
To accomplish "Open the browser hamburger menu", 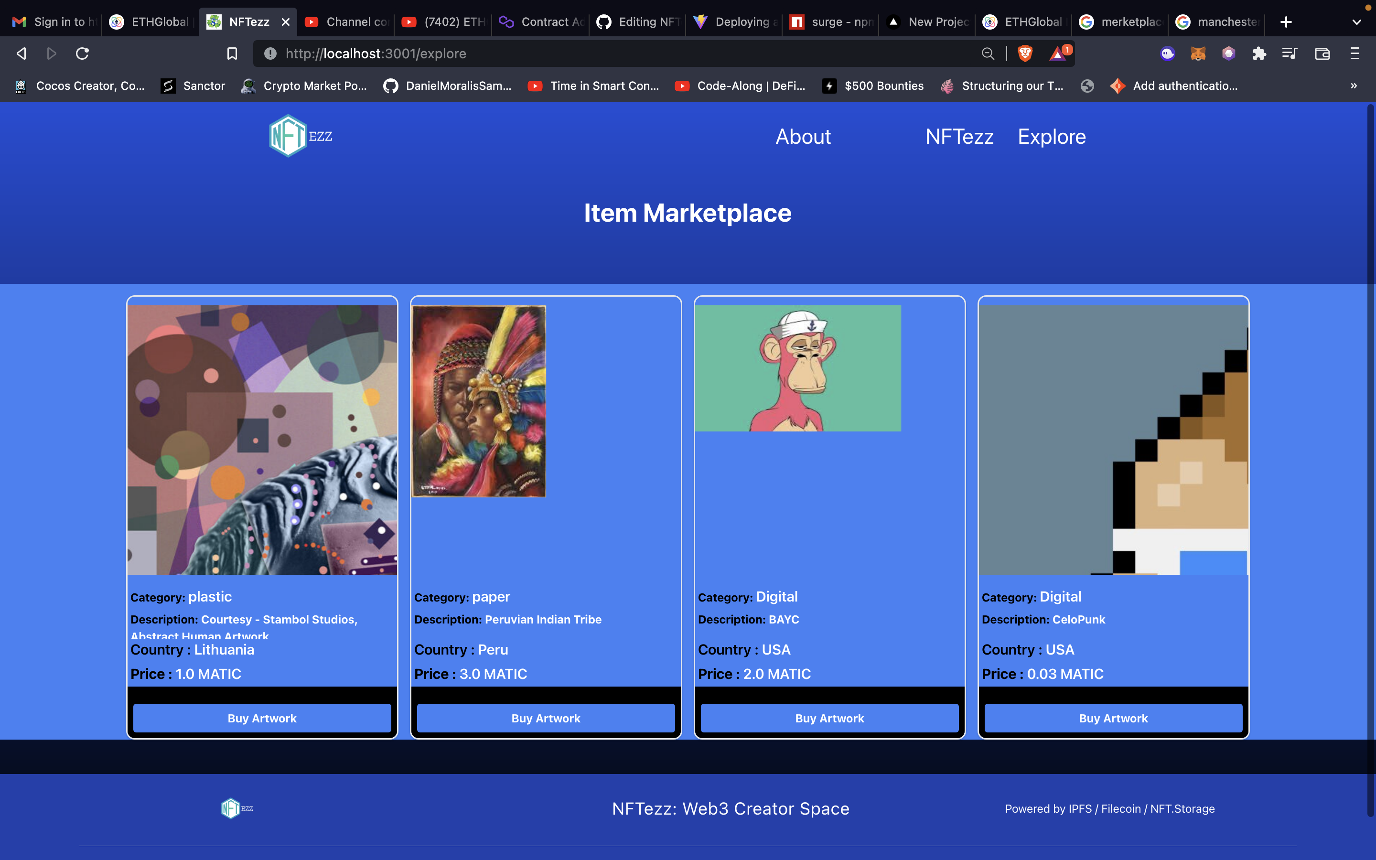I will point(1354,54).
